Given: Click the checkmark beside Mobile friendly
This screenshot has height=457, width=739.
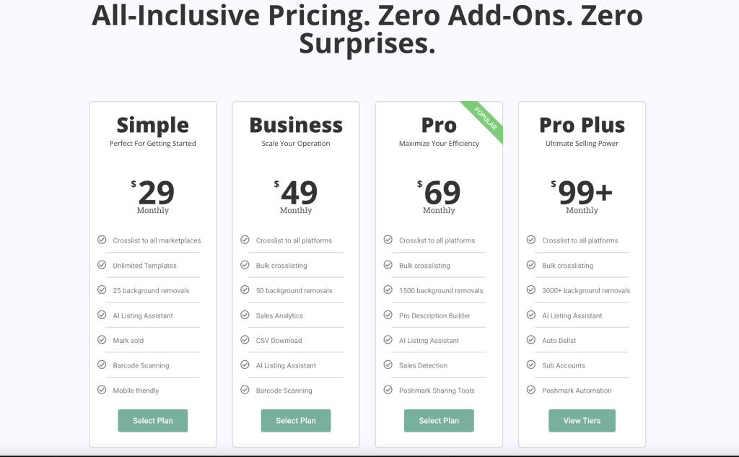Looking at the screenshot, I should (102, 390).
